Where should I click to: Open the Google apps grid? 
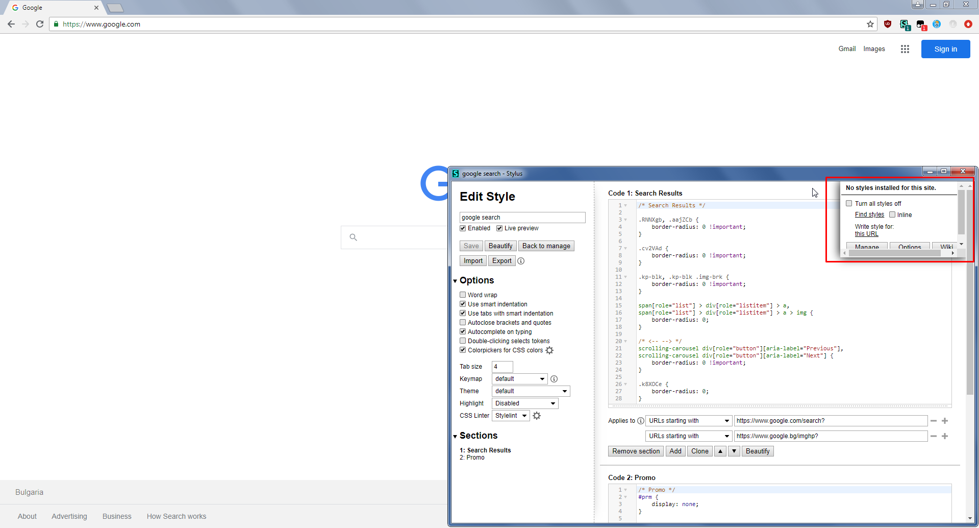[x=905, y=49]
